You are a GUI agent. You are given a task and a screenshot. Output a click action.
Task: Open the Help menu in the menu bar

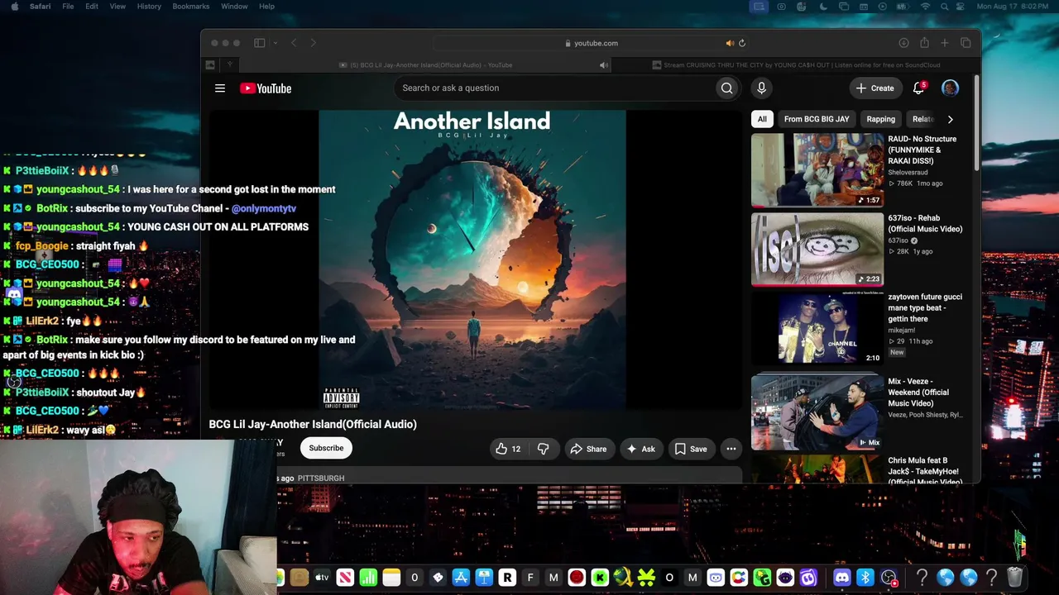266,7
